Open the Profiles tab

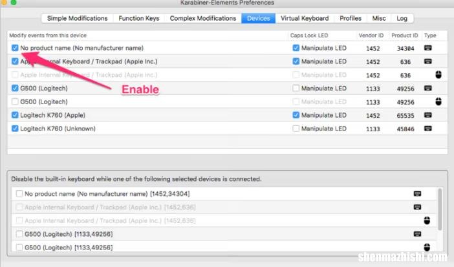351,18
